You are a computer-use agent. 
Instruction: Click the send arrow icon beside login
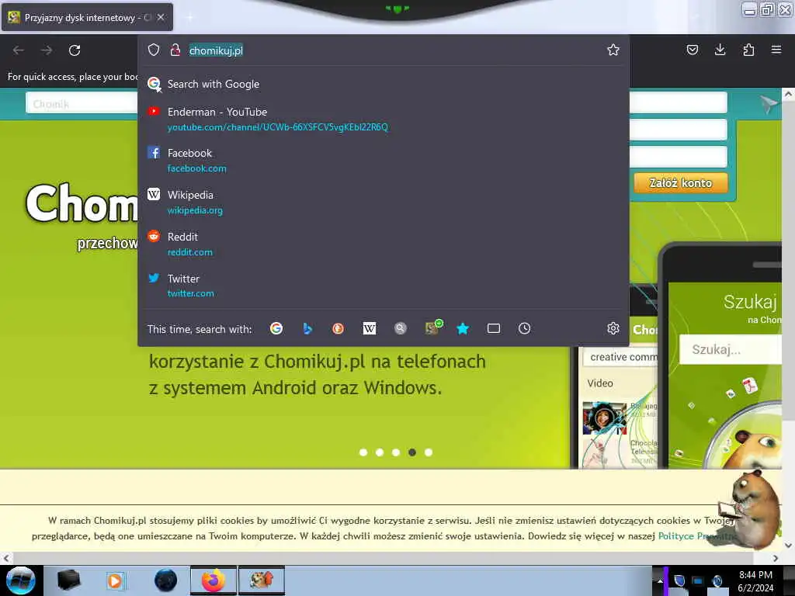[768, 105]
